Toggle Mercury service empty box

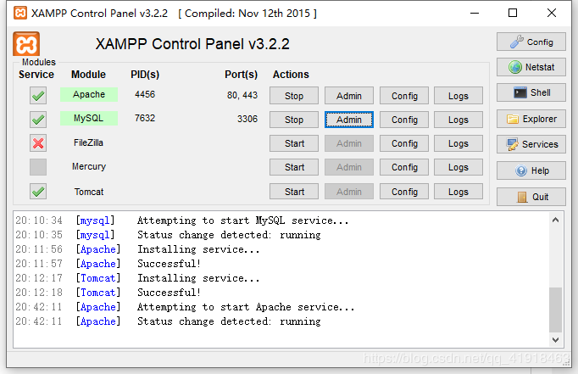[38, 167]
